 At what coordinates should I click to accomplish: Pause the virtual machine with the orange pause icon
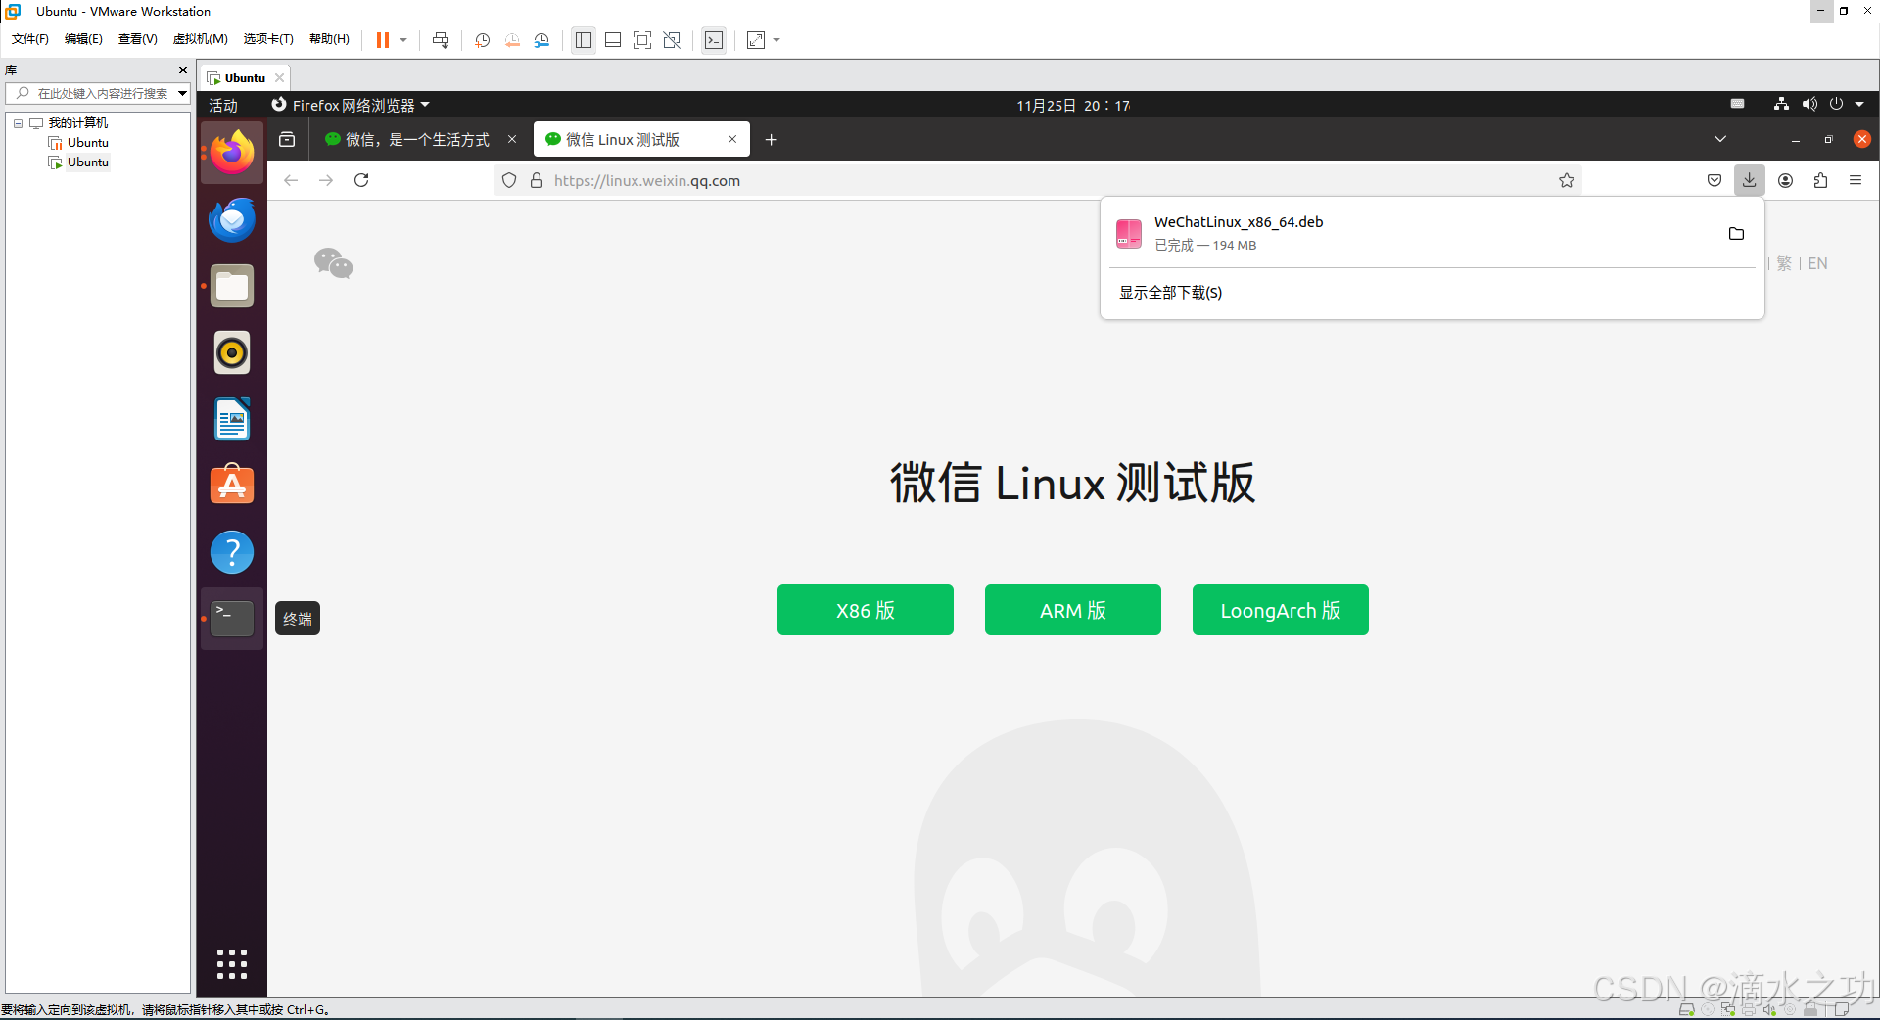(x=383, y=40)
